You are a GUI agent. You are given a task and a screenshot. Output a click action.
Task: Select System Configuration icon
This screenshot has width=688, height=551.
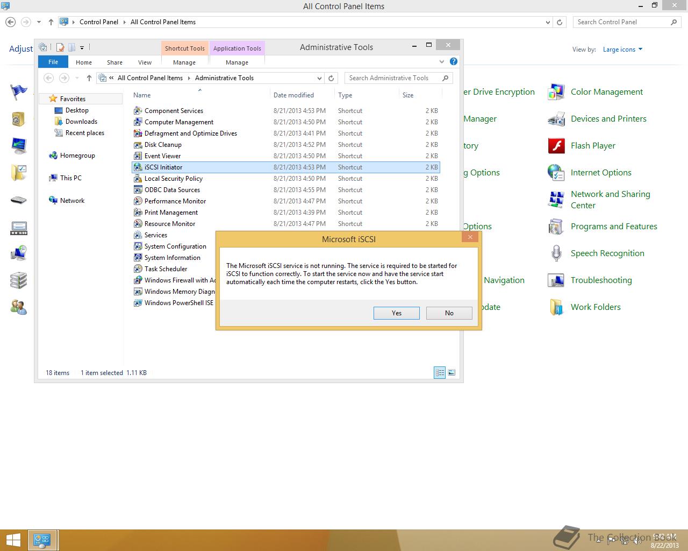click(x=138, y=246)
